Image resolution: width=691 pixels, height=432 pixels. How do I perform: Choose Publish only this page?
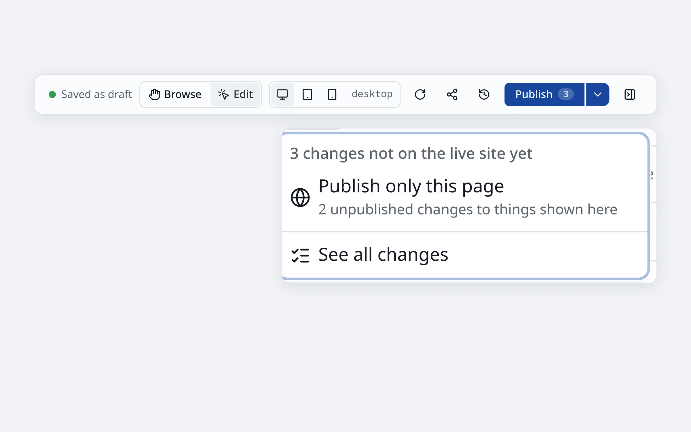pyautogui.click(x=465, y=197)
